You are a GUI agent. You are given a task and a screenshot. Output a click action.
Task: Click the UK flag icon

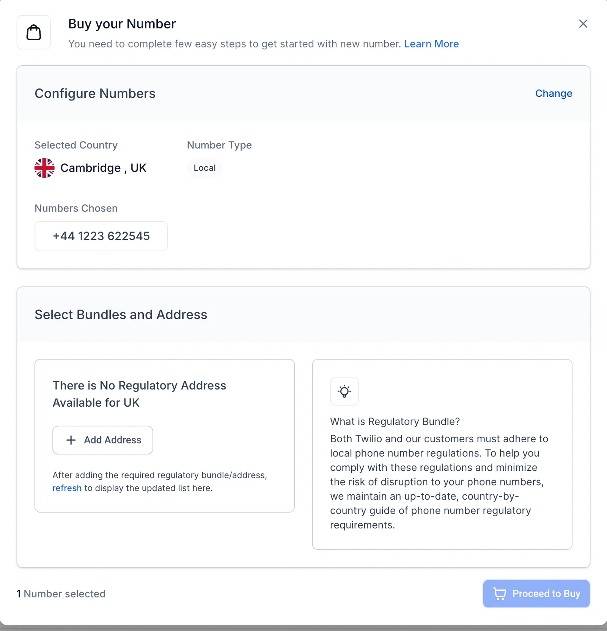44,168
